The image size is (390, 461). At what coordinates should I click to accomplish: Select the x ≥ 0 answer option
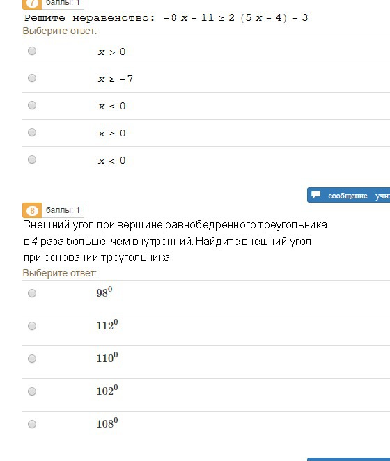click(x=32, y=132)
